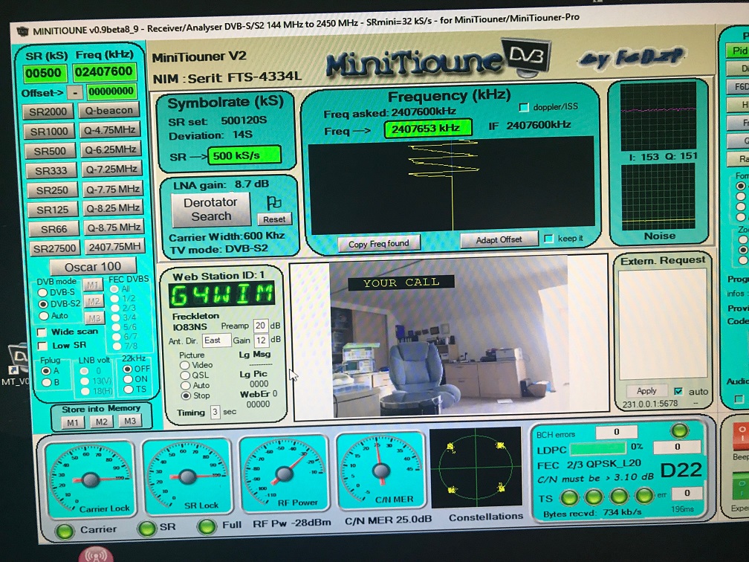The height and width of the screenshot is (562, 749).
Task: Select Stop under Picture
Action: pos(185,395)
